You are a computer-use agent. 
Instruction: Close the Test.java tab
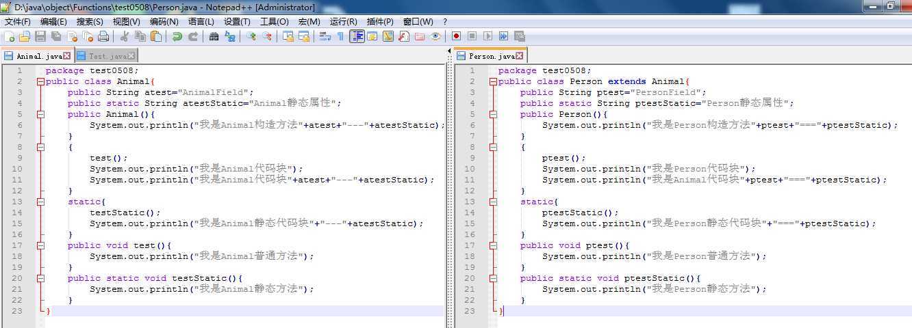131,56
